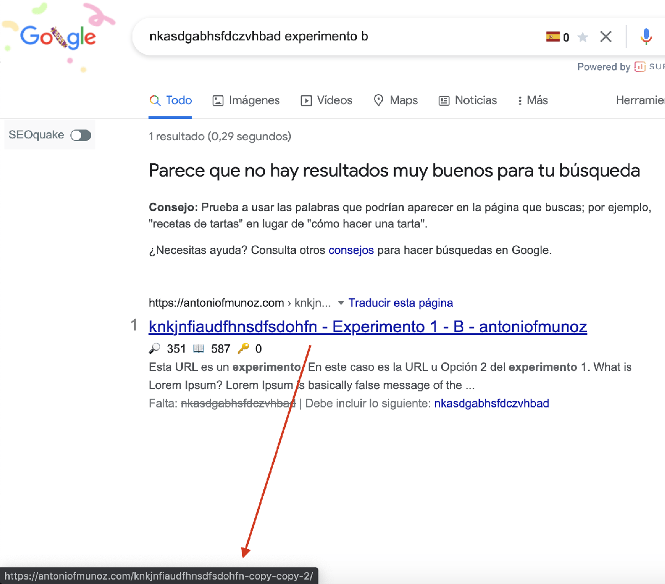Click the Traducir esta página link

401,303
